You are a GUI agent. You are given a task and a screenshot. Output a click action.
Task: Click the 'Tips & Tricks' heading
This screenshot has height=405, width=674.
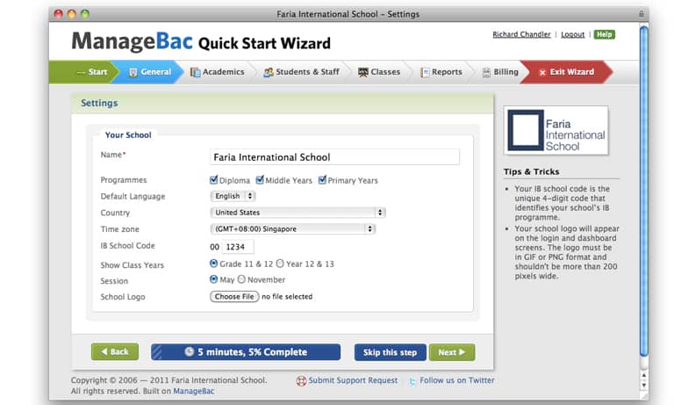tap(531, 171)
